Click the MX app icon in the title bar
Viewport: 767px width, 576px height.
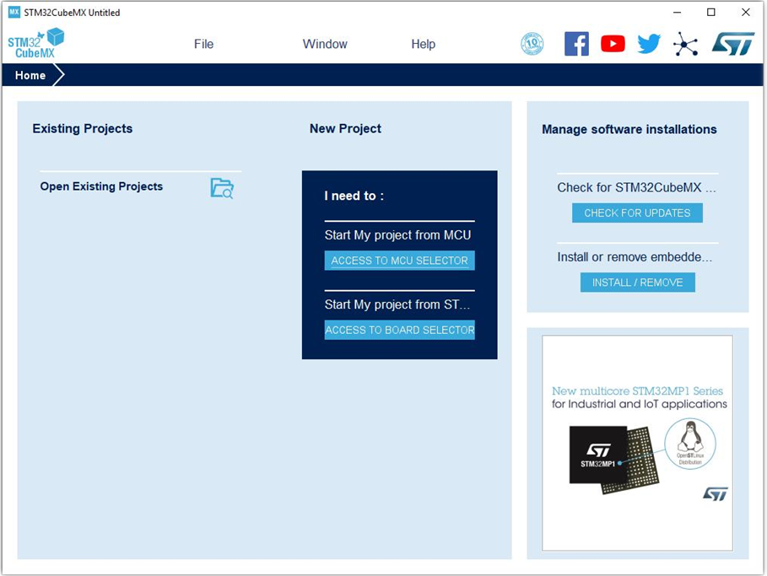point(14,12)
